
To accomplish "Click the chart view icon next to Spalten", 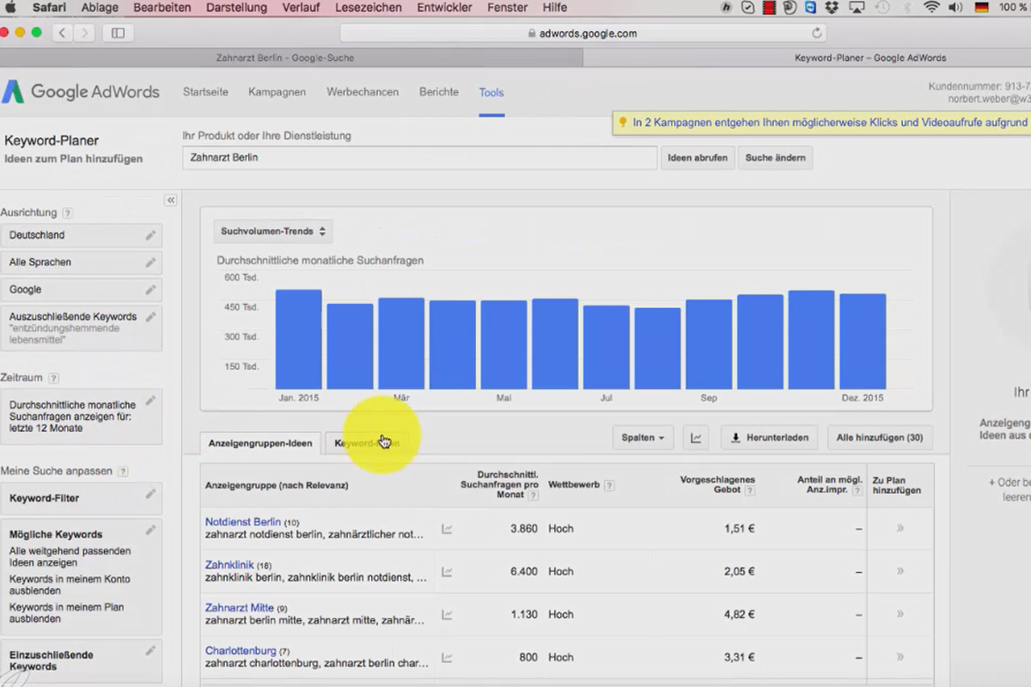I will point(696,438).
